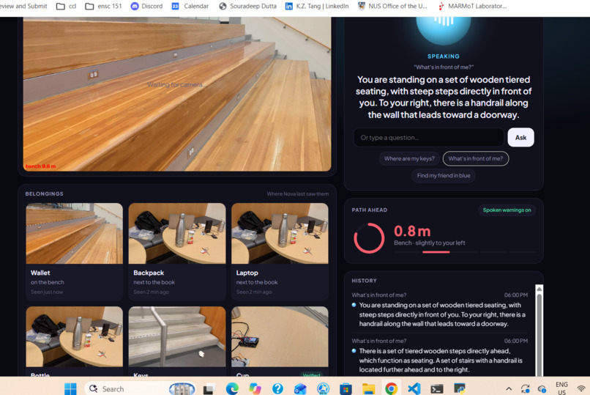Open Copilot from the taskbar
Viewport: 590px width, 395px height.
[x=255, y=388]
